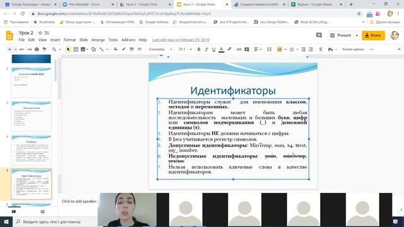The image size is (404, 227).
Task: Decrease indent of selected text
Action: pyautogui.click(x=304, y=49)
